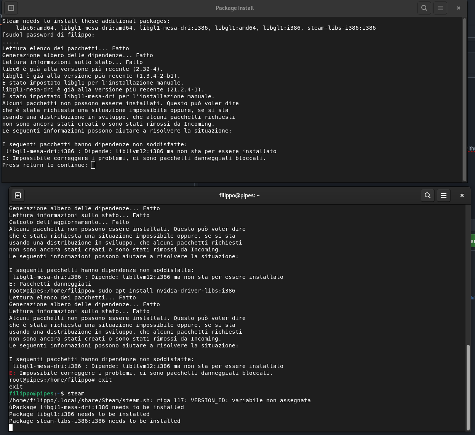Click the green button peeking at the right edge

[x=473, y=241]
